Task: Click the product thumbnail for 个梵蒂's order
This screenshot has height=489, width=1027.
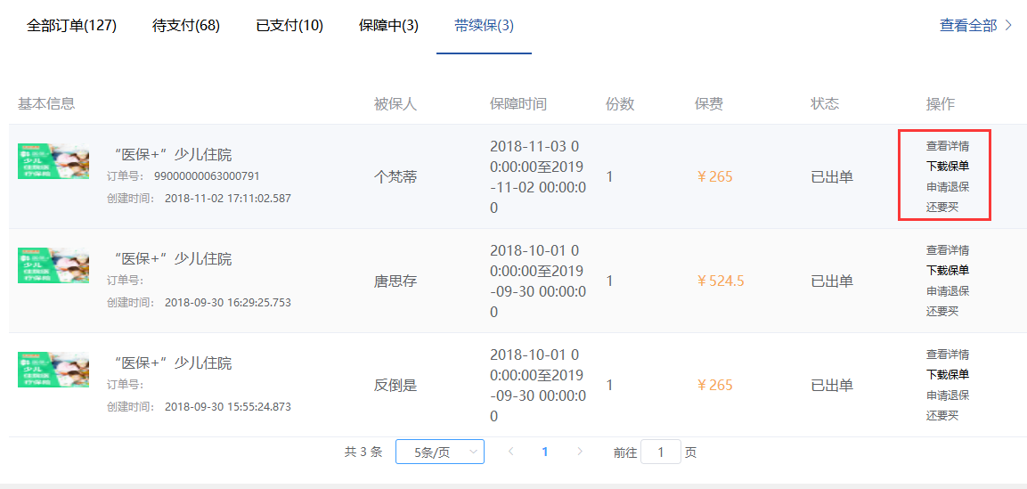Action: click(53, 161)
